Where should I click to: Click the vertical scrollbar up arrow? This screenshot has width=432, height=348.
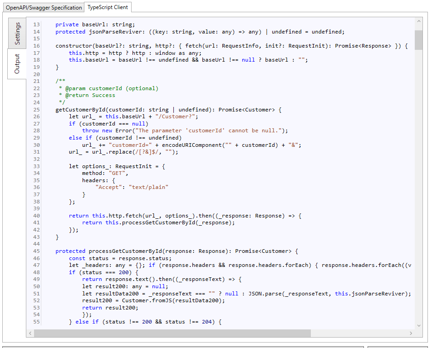click(x=418, y=21)
